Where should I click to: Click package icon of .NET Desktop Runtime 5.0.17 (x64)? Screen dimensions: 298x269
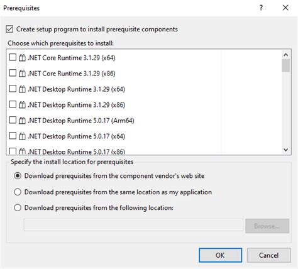[x=22, y=136]
